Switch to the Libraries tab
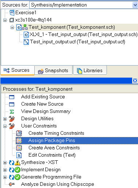138x188 pixels. (90, 71)
